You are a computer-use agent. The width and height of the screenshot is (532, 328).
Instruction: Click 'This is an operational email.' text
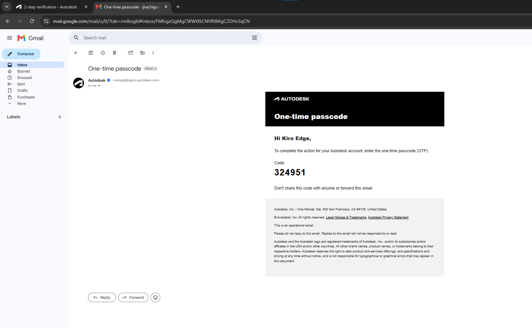pos(294,225)
